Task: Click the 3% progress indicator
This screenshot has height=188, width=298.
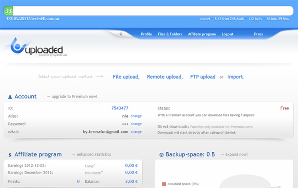Action: click(8, 11)
